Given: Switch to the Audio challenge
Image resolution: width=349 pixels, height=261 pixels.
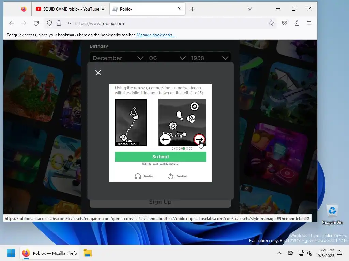Looking at the screenshot, I should coord(144,176).
